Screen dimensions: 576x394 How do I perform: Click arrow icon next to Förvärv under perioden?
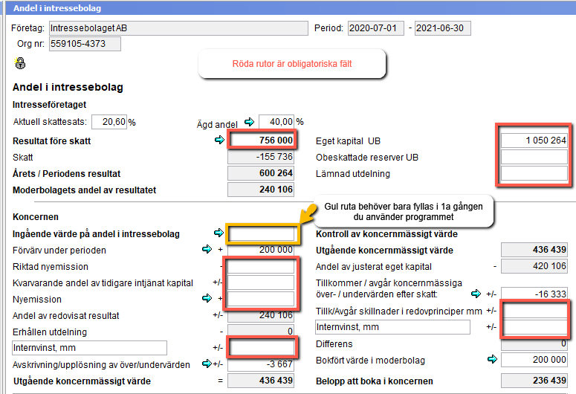pyautogui.click(x=207, y=249)
